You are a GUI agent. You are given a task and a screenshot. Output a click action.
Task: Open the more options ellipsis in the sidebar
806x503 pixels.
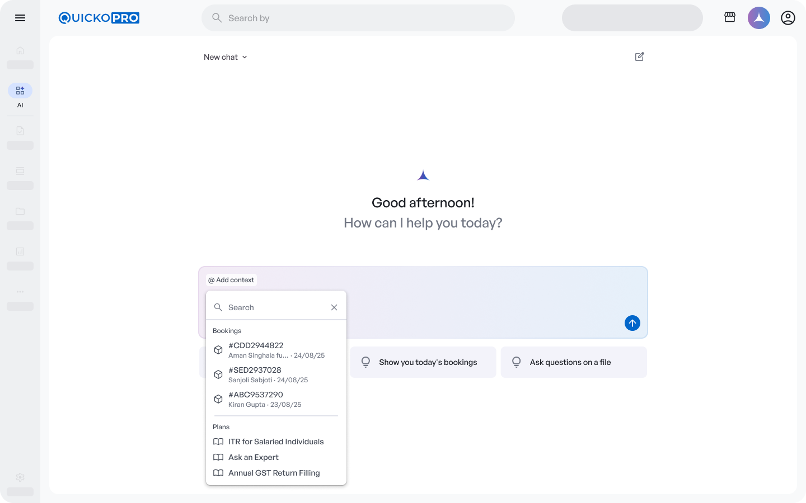(20, 292)
